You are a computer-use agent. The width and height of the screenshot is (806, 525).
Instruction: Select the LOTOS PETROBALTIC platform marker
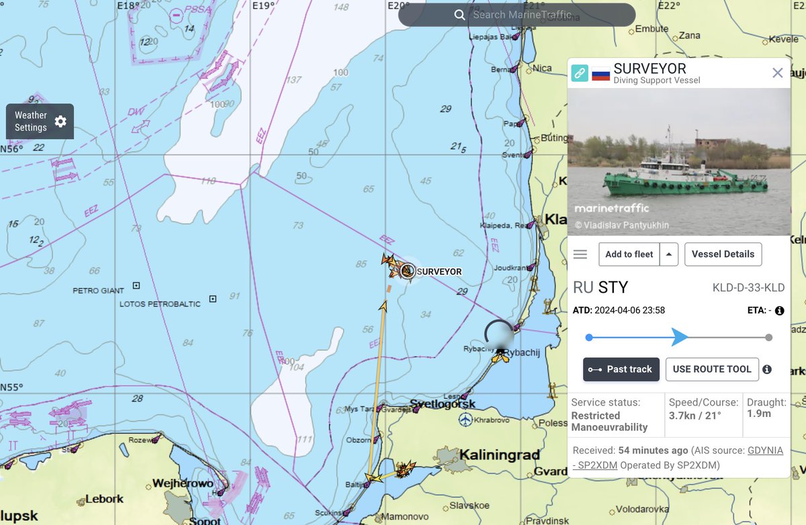click(213, 298)
